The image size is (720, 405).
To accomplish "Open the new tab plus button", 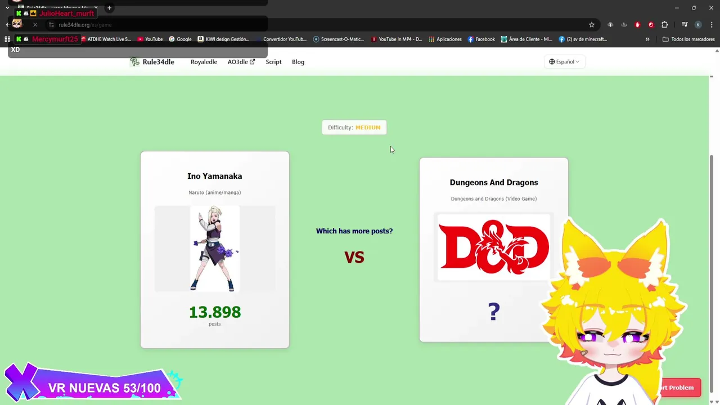I will point(109,8).
